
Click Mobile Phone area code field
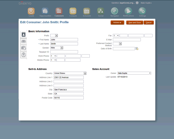click(61, 60)
